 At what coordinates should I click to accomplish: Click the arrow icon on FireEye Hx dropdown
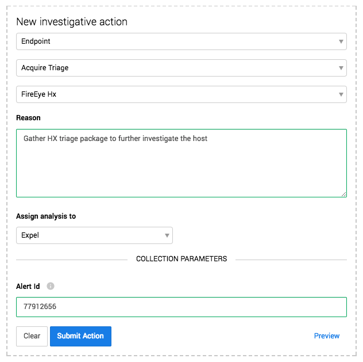341,94
